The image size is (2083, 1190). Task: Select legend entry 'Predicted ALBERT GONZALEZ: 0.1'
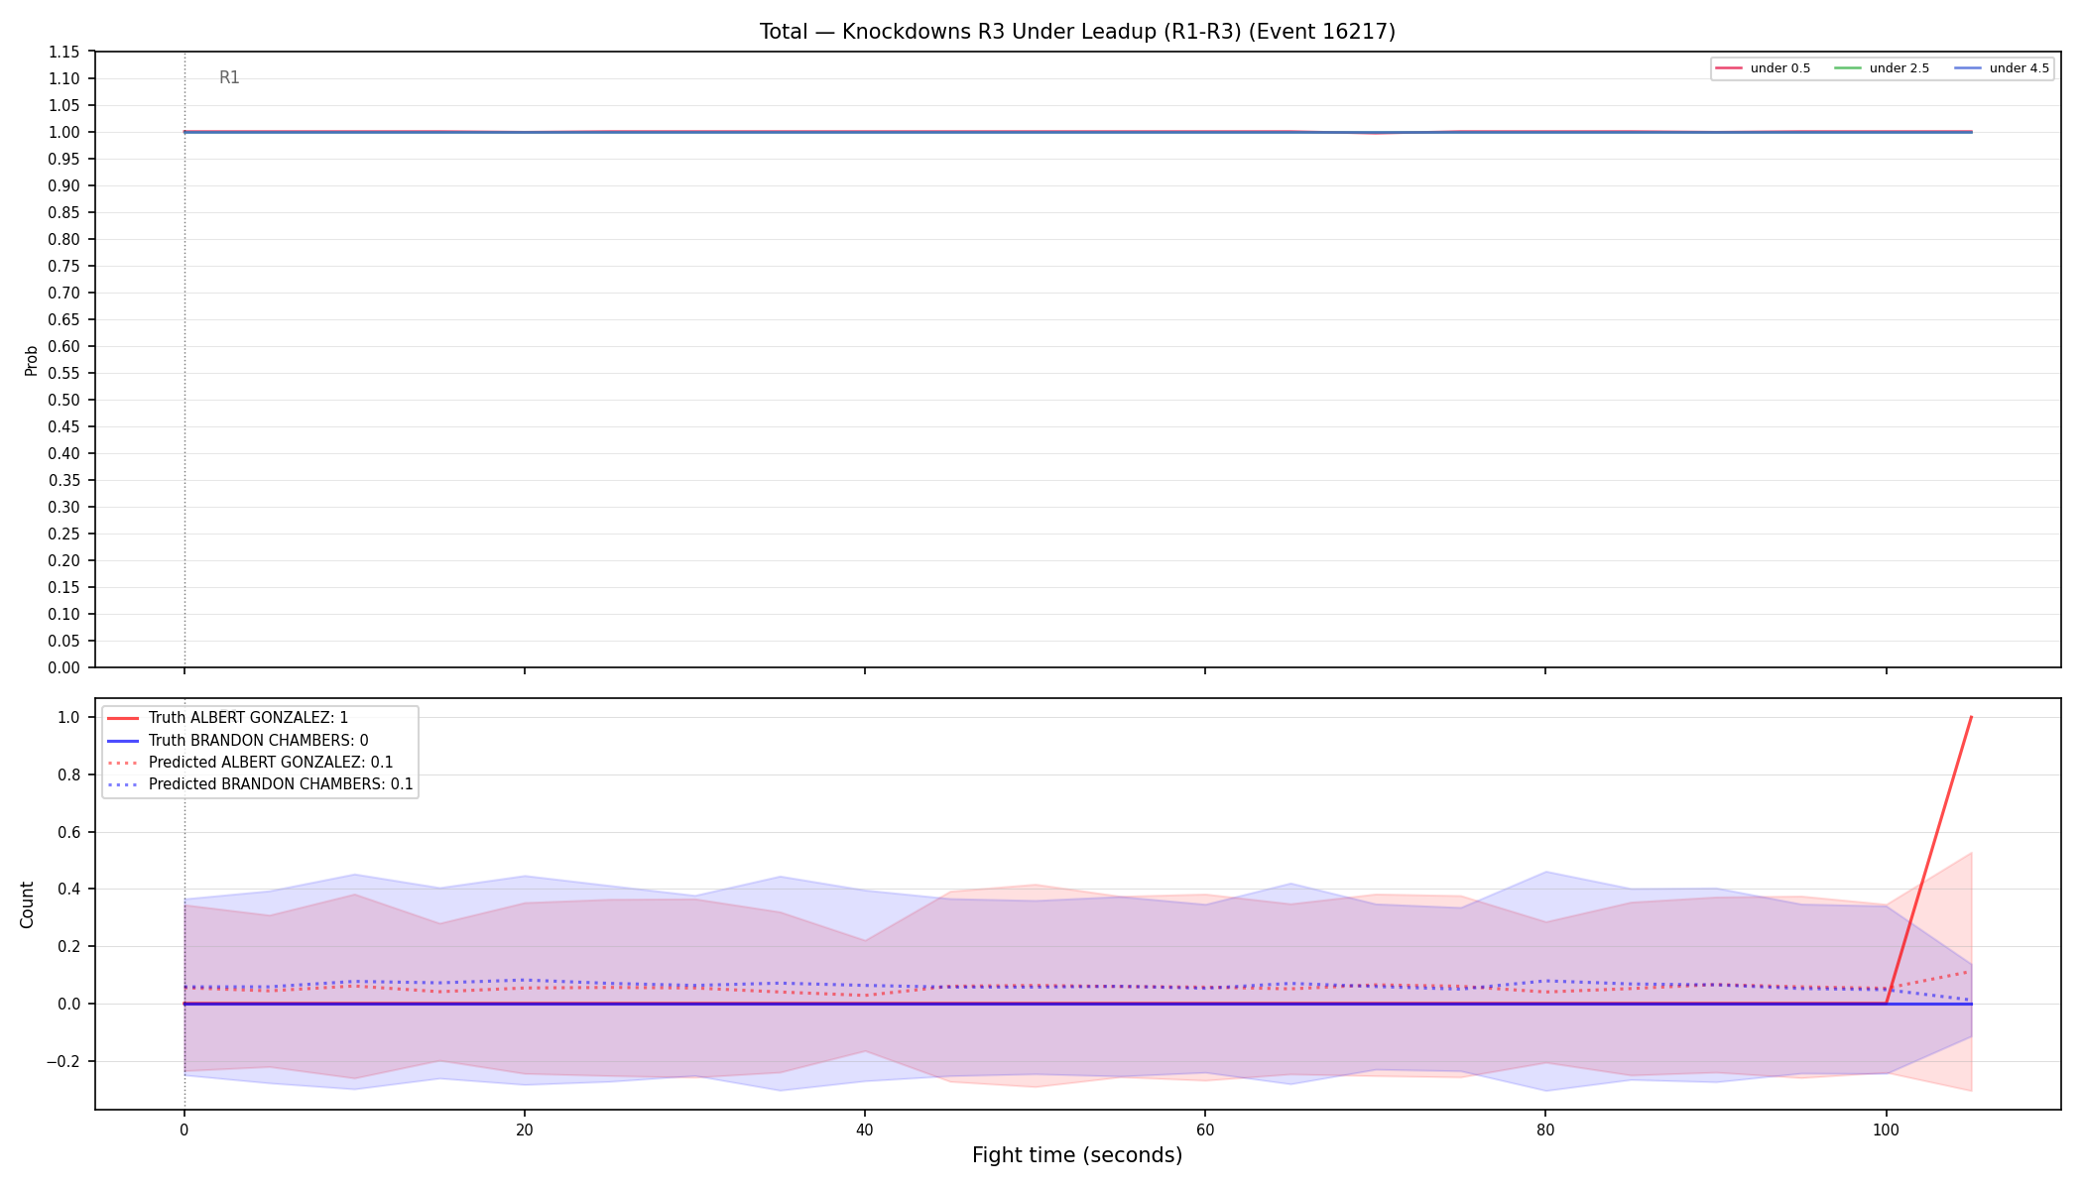249,763
